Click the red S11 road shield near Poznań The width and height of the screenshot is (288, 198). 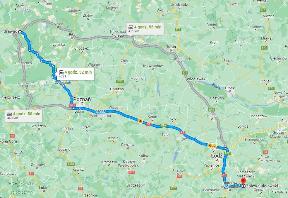73,105
